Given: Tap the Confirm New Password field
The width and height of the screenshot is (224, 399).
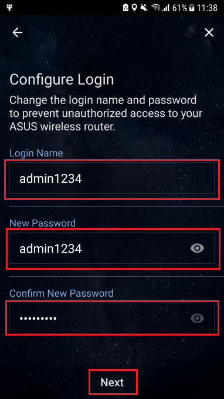Looking at the screenshot, I should pyautogui.click(x=112, y=318).
